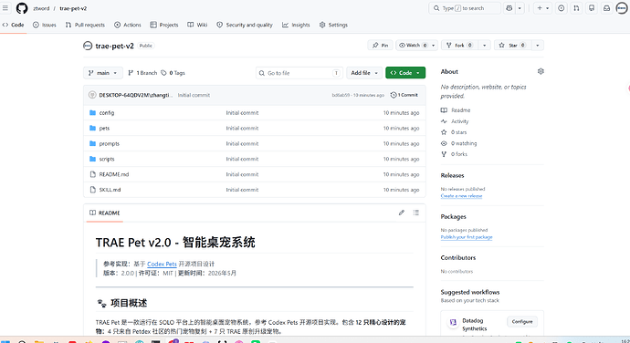Switch to the Issues tab
630x343 pixels.
(45, 25)
